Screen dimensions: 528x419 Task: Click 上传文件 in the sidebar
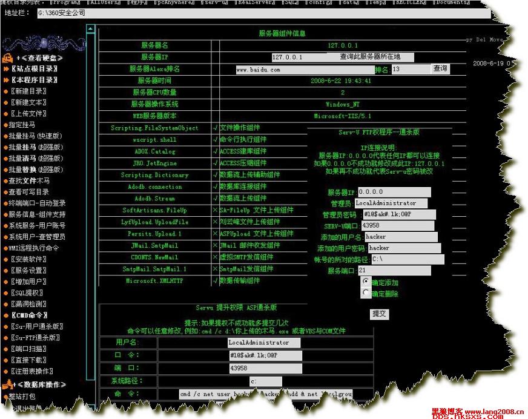point(28,113)
